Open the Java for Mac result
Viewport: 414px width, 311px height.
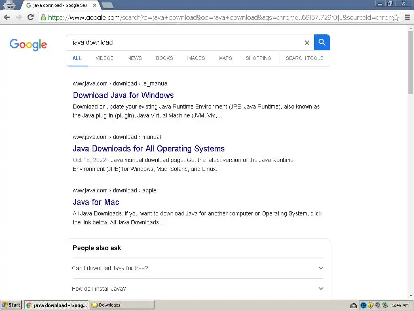coord(96,202)
